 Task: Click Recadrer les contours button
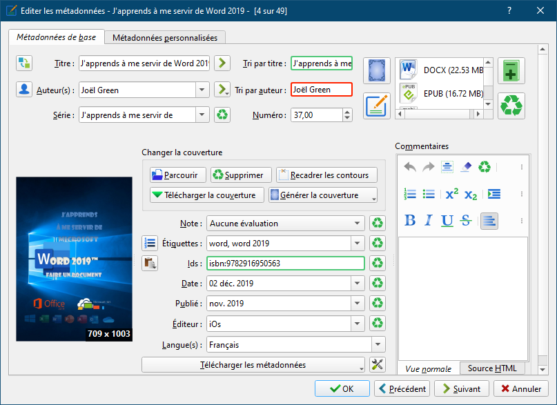(326, 175)
